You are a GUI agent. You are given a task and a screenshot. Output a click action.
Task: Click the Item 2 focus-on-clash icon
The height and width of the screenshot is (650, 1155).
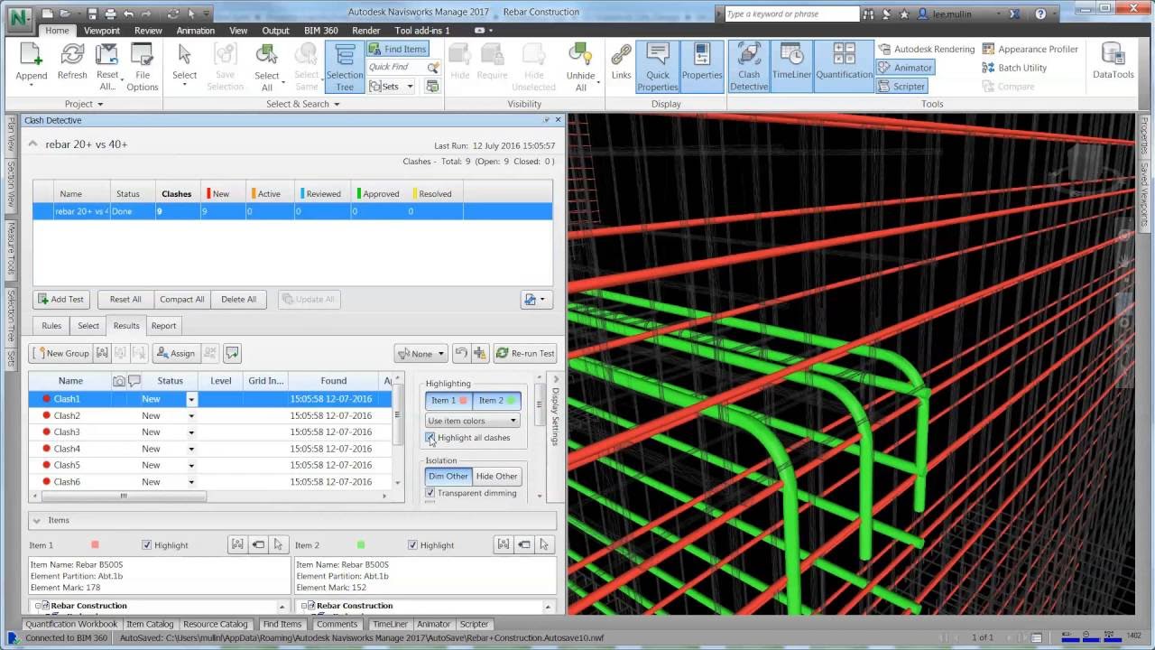tap(503, 544)
